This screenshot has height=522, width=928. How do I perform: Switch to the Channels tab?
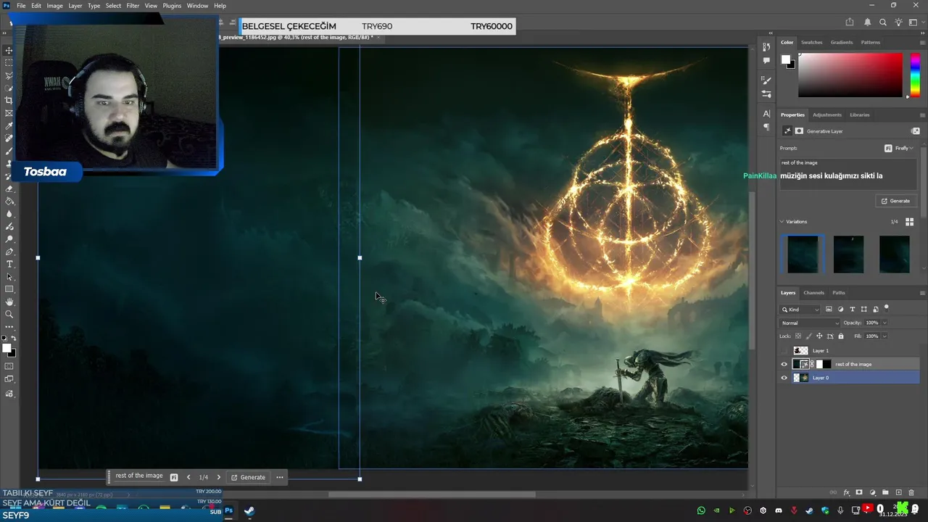pyautogui.click(x=813, y=293)
